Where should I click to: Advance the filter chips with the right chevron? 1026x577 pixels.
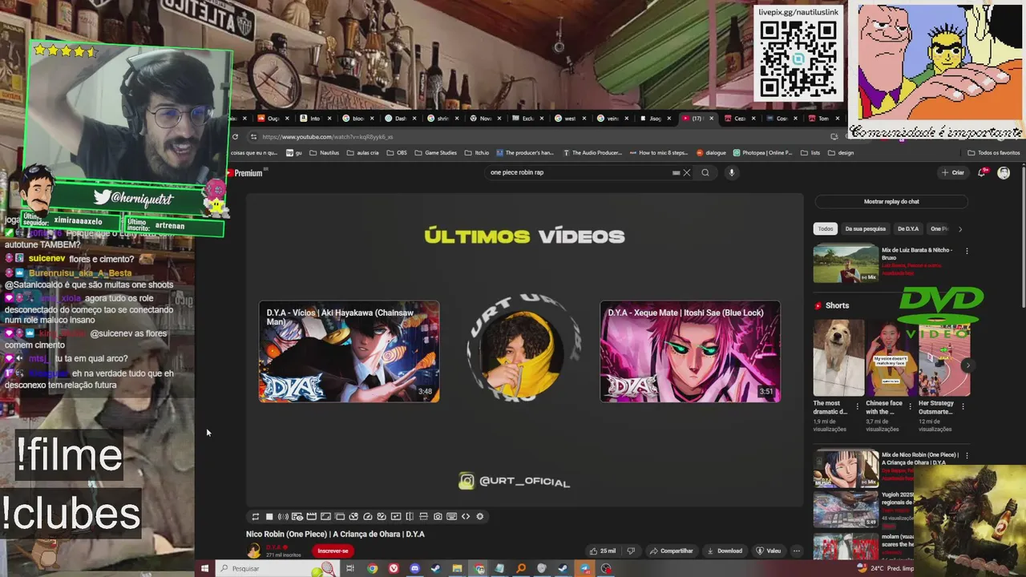(960, 229)
